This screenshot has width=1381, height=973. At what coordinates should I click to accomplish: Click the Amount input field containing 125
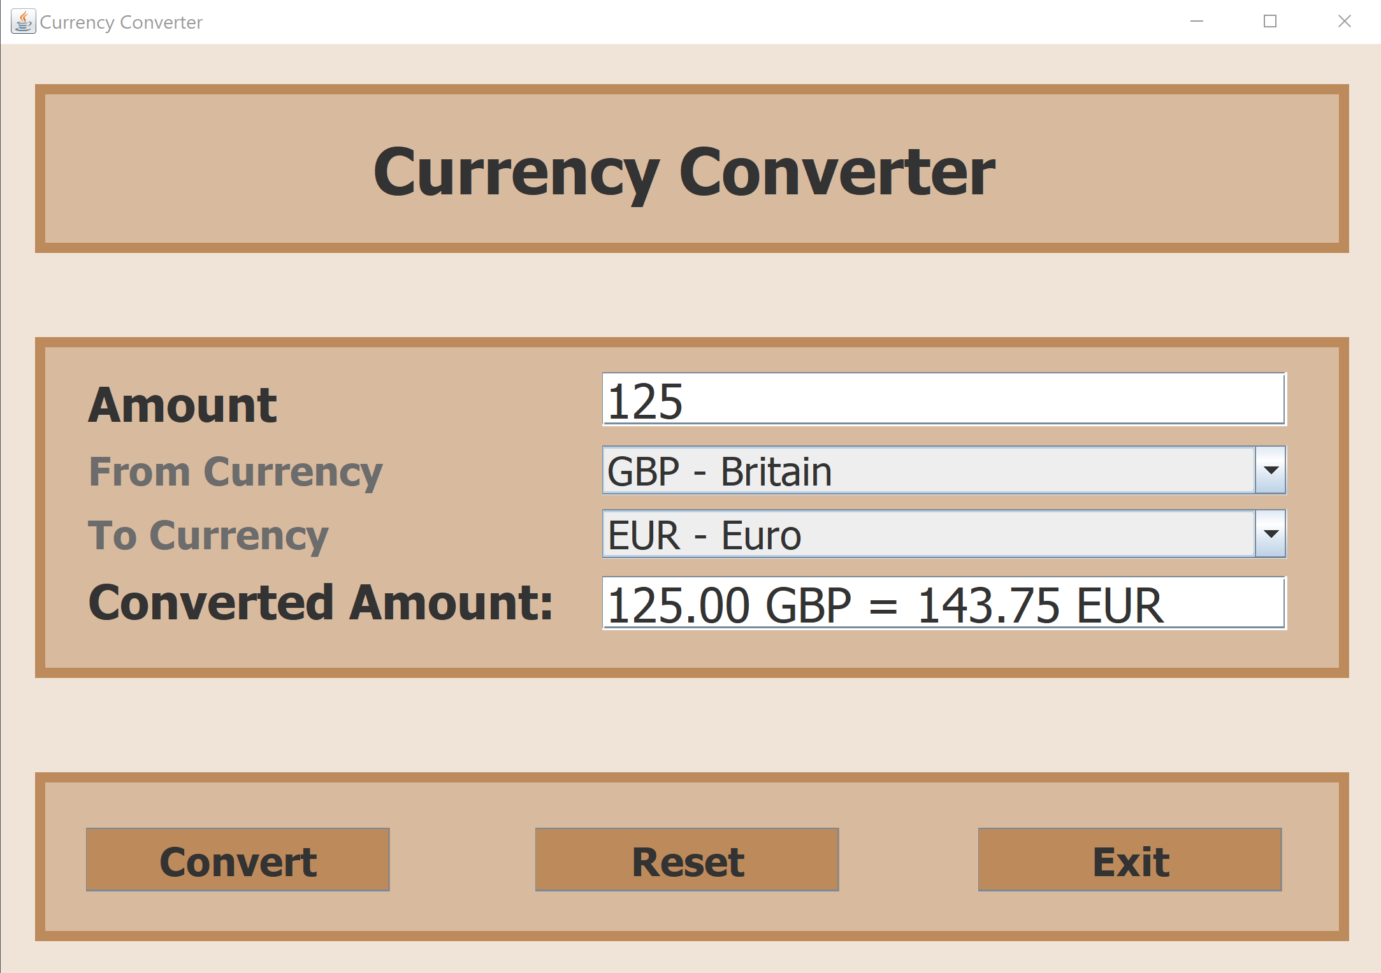943,400
